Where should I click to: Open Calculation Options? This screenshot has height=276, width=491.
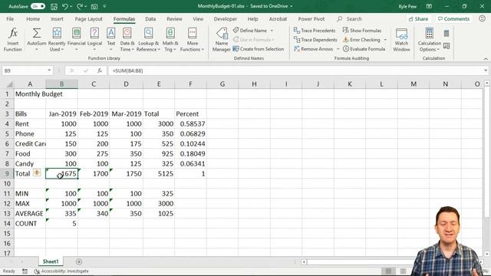pos(430,39)
